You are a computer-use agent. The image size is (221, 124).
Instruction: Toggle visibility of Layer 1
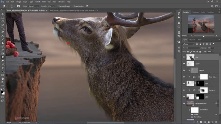point(184,70)
